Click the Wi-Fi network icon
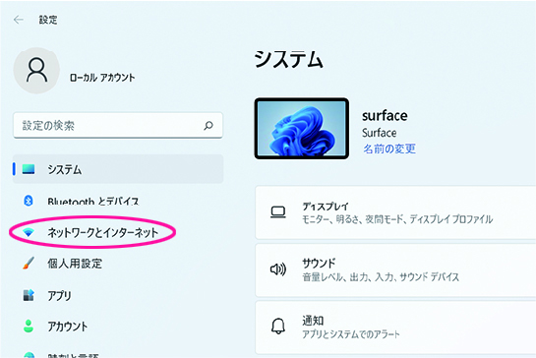The height and width of the screenshot is (358, 536). click(x=29, y=232)
